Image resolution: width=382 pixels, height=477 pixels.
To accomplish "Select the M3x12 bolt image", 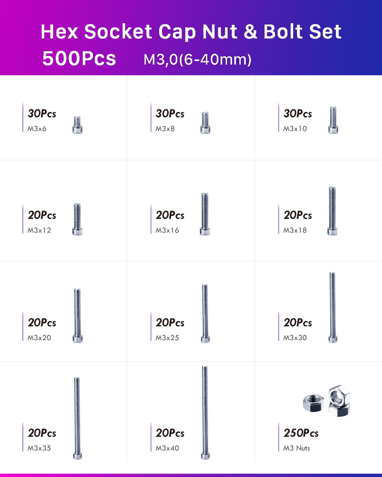I will point(77,219).
